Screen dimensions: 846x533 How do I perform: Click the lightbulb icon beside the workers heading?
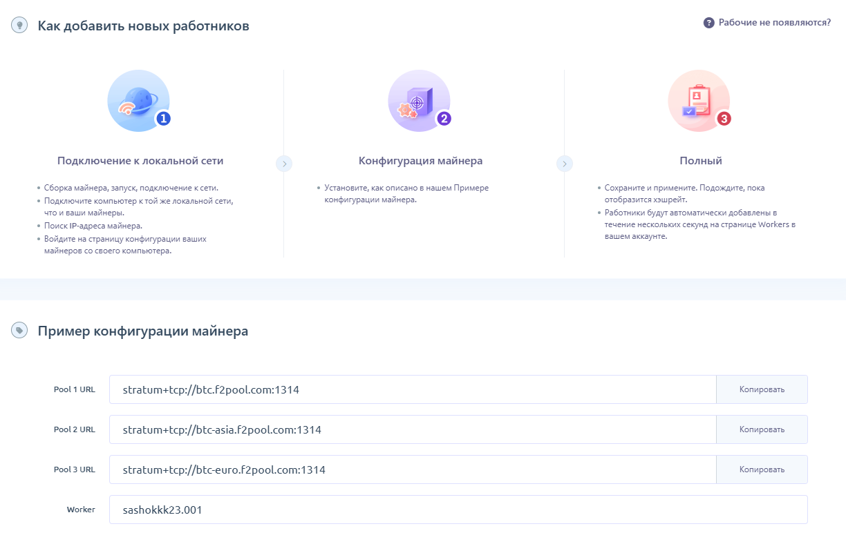tap(19, 26)
